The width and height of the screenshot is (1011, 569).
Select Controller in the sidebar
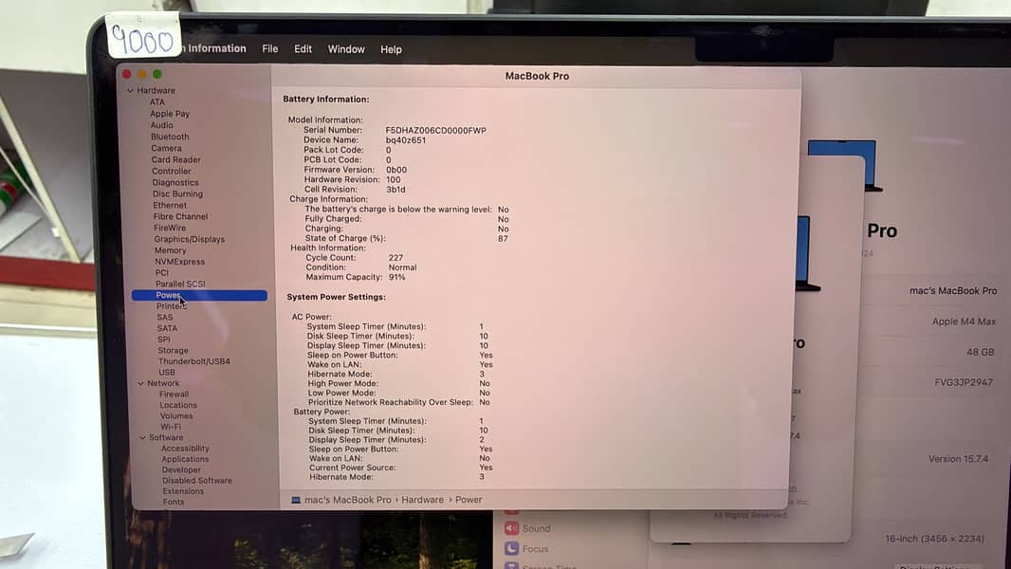pos(171,172)
